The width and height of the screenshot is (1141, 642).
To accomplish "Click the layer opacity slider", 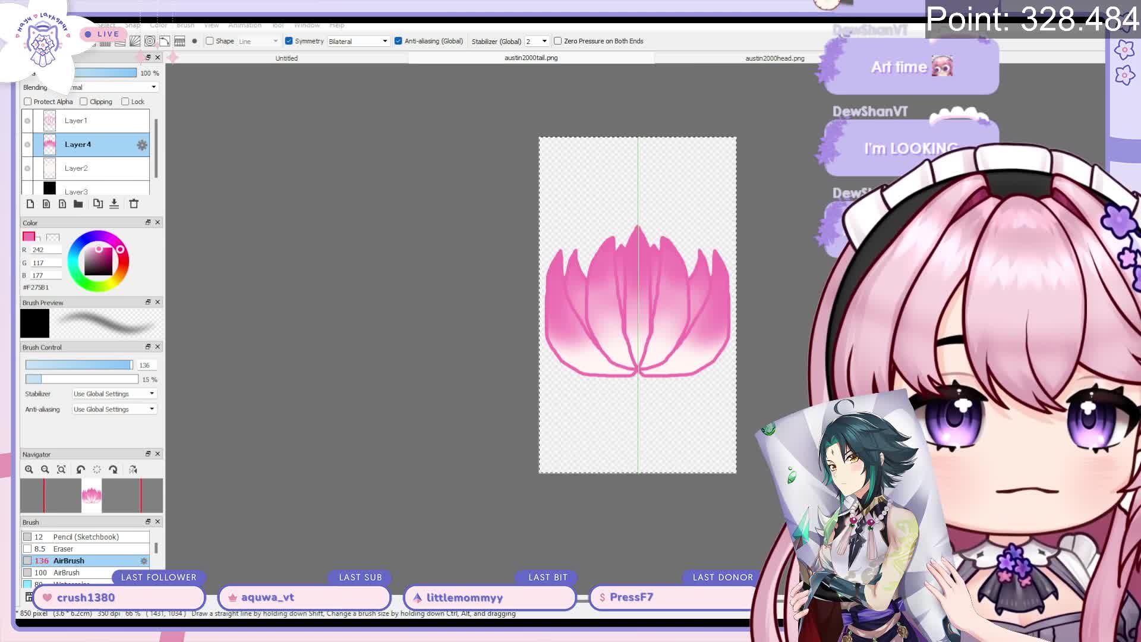I will tap(106, 73).
